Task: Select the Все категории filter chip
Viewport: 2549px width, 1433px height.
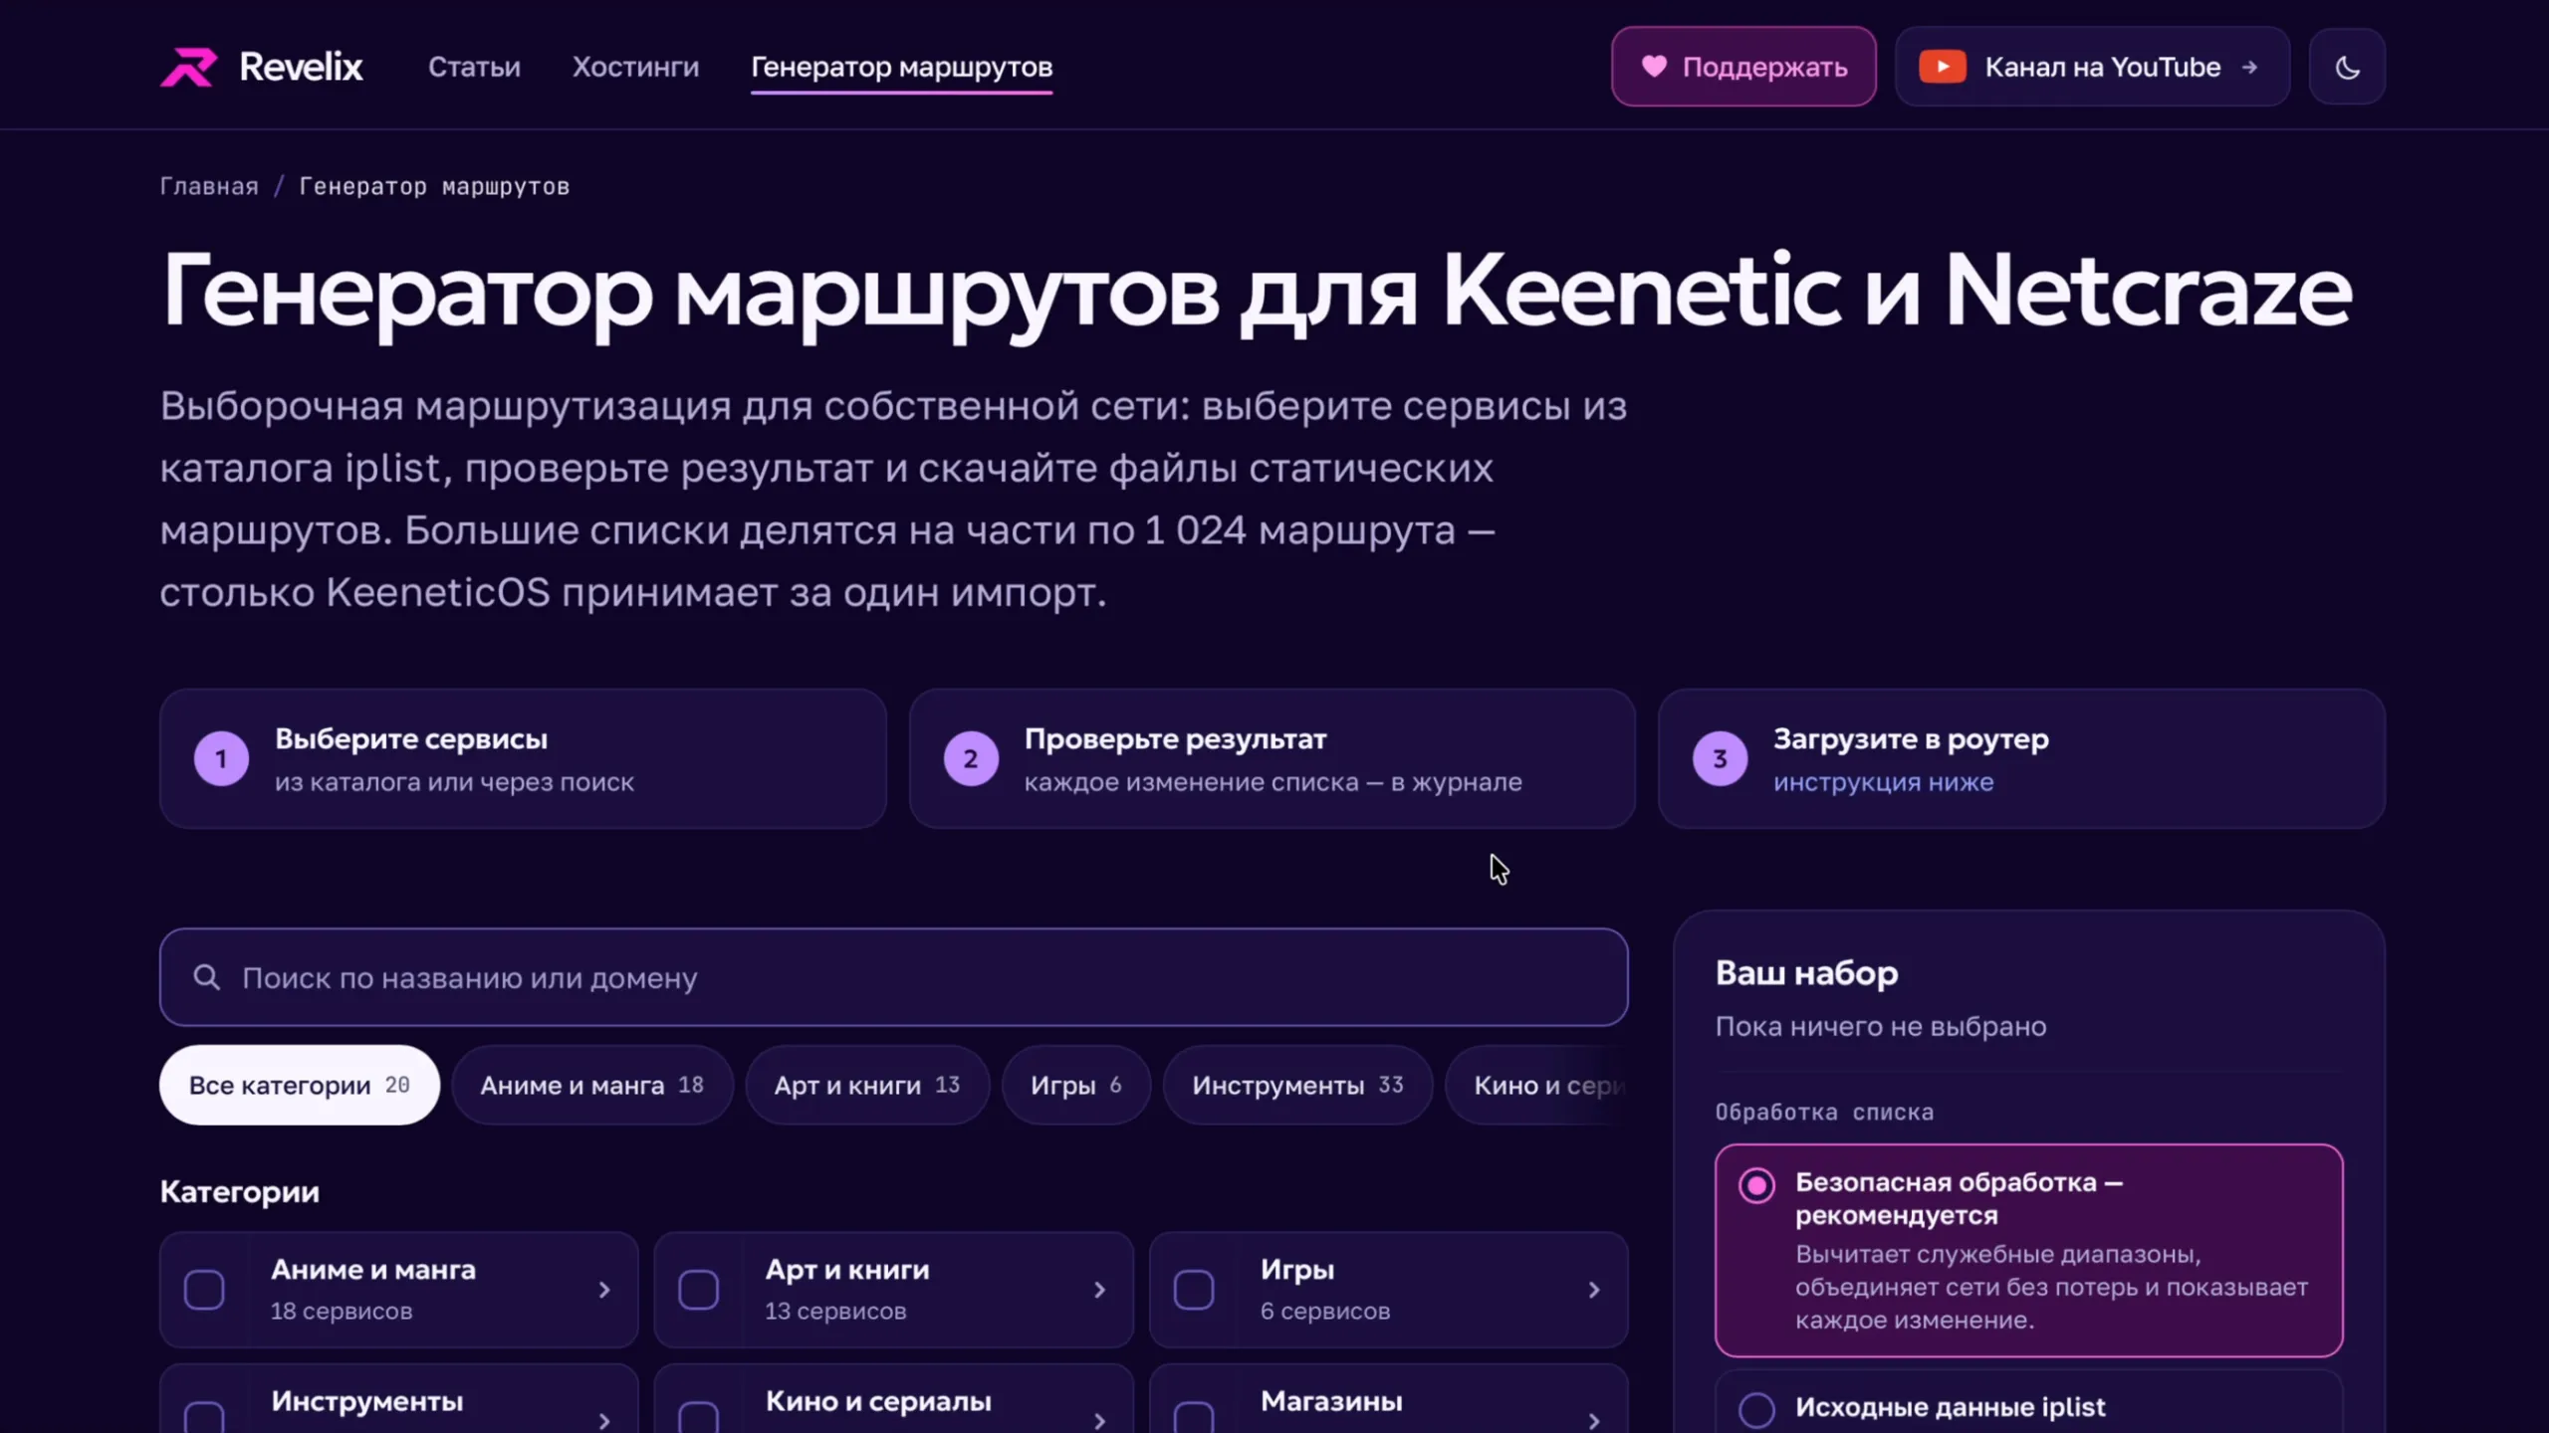Action: click(x=299, y=1085)
